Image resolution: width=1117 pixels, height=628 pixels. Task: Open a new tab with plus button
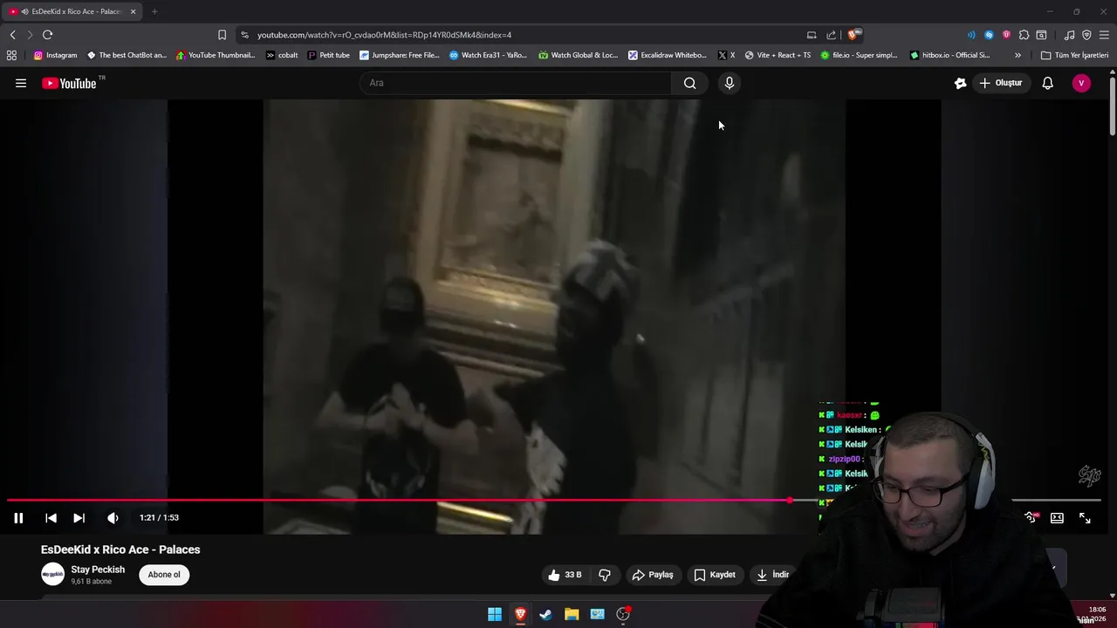tap(154, 11)
